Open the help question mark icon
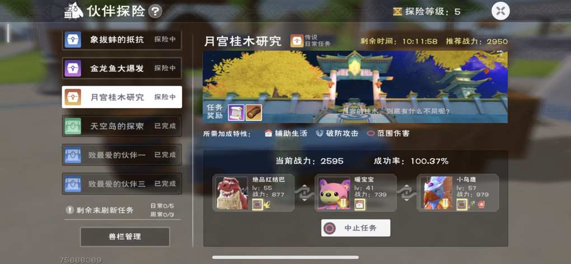 click(155, 11)
